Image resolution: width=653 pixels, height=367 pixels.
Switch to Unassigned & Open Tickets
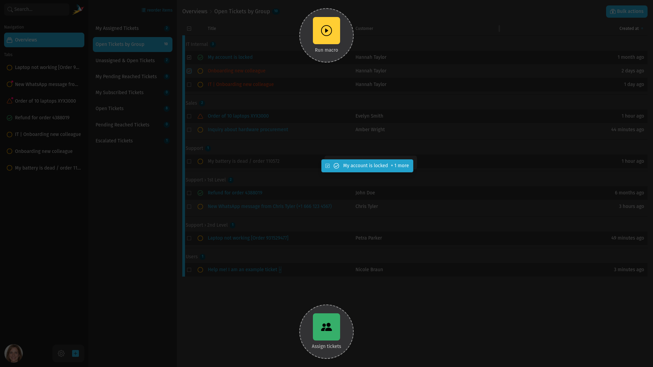pyautogui.click(x=125, y=60)
